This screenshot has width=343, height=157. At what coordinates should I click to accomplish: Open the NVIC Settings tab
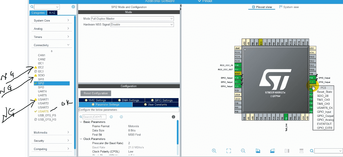click(96, 100)
